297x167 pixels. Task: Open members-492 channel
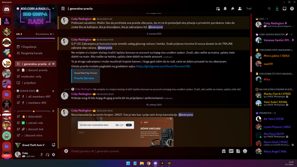pos(35,103)
